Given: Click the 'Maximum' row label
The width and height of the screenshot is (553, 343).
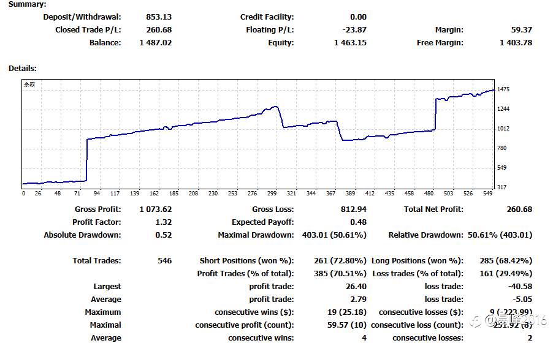Looking at the screenshot, I should [102, 312].
